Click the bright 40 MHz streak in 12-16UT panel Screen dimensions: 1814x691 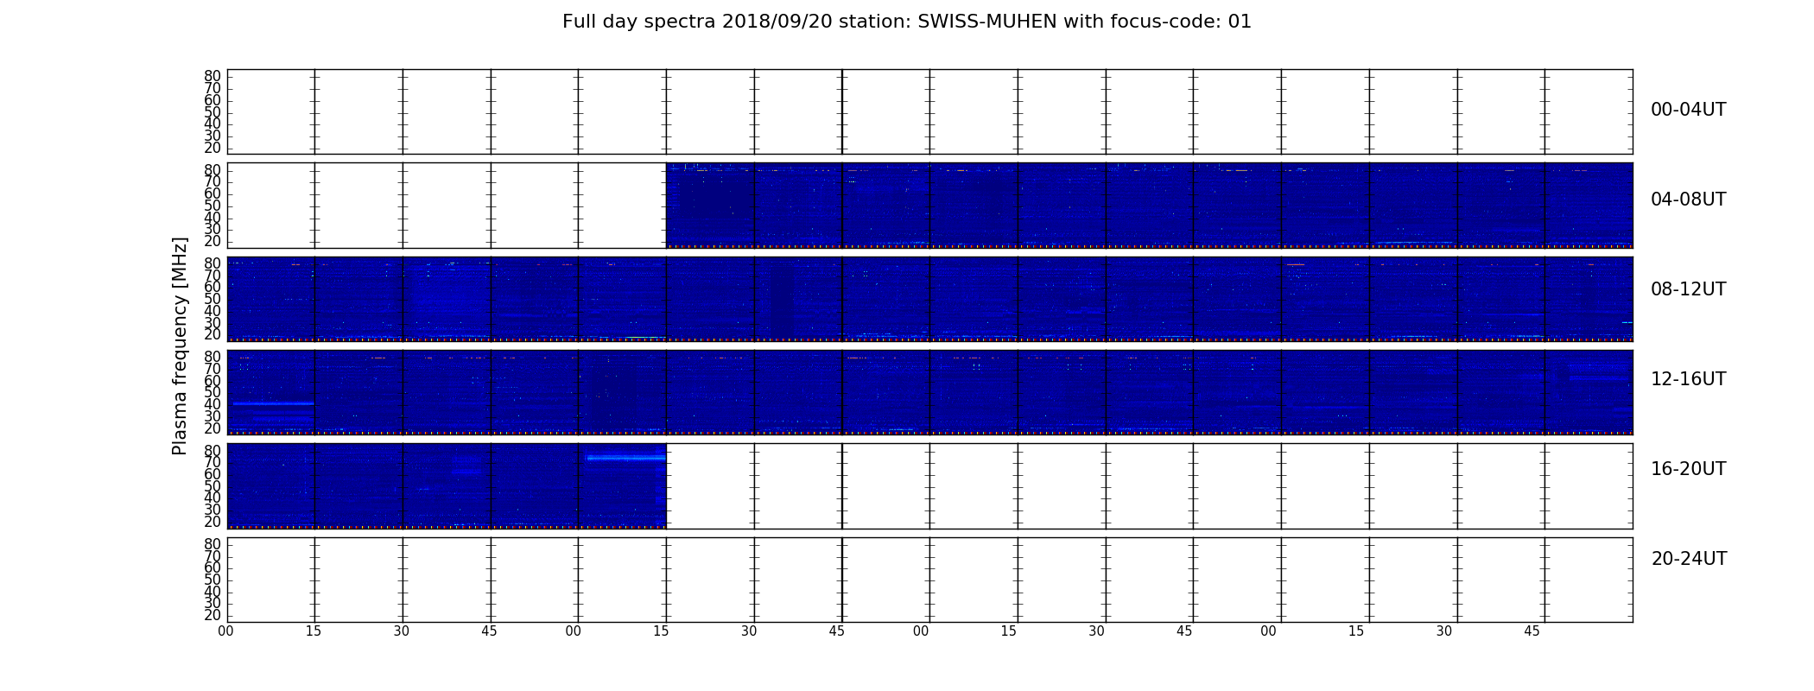(x=273, y=403)
